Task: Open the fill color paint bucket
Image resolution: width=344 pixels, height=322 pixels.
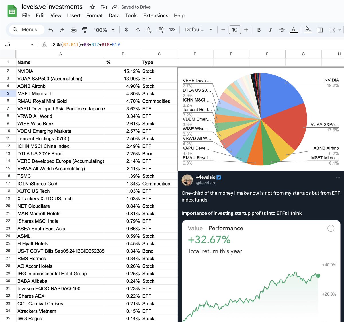Action: click(x=308, y=30)
